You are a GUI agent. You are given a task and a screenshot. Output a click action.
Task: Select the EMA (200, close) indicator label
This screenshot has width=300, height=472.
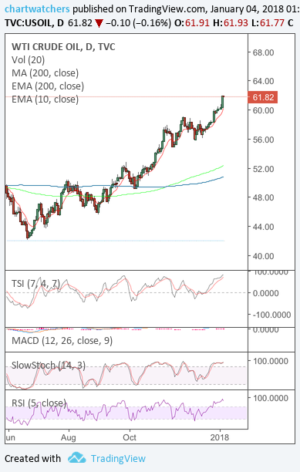48,86
